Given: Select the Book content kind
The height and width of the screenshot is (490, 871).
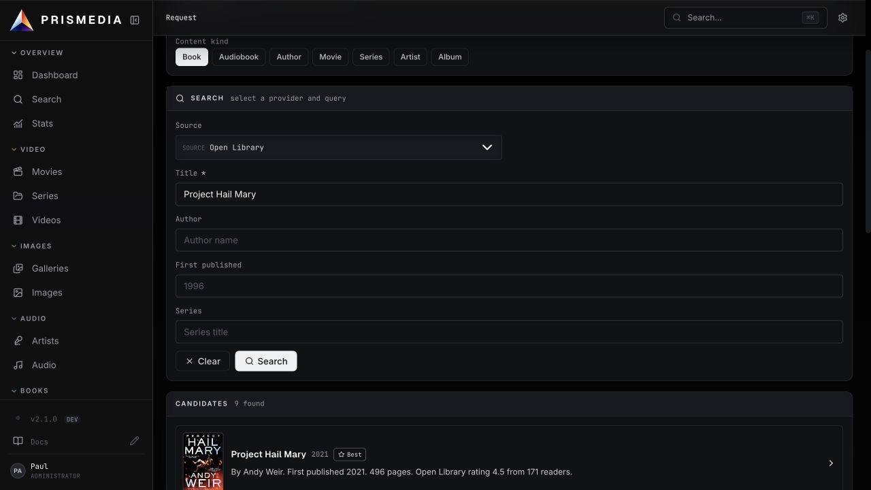Looking at the screenshot, I should click(x=192, y=57).
